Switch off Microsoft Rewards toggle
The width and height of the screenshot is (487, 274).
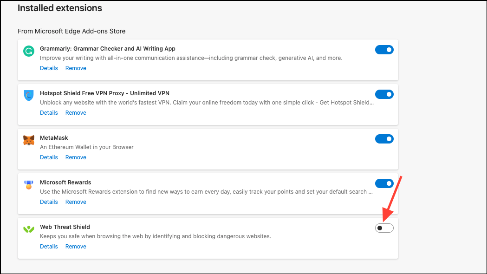pos(384,183)
